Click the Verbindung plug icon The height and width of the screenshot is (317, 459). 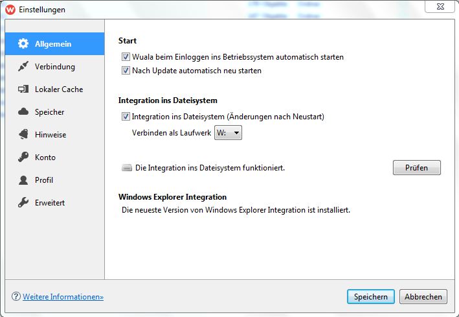[x=23, y=66]
